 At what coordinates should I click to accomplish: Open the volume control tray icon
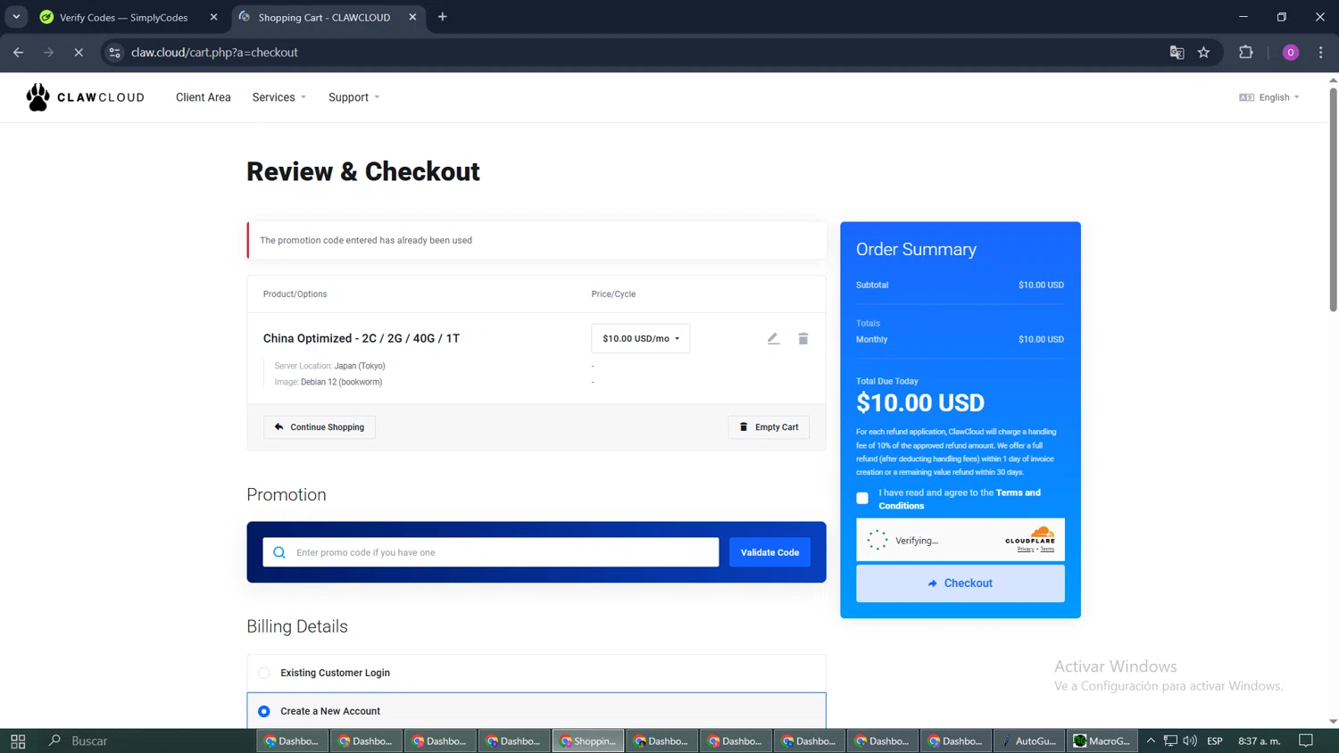click(x=1190, y=741)
